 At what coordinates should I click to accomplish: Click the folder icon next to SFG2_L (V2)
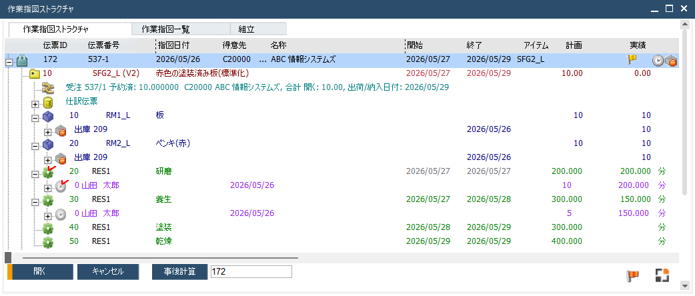pos(34,73)
